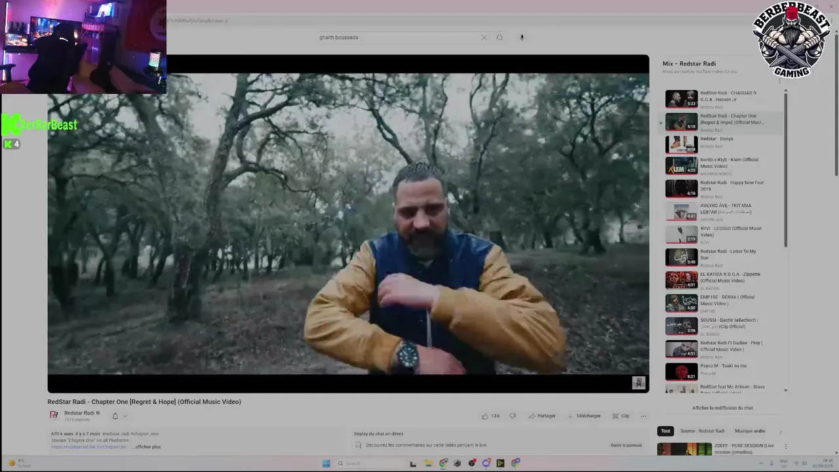839x472 pixels.
Task: Open File Explorer from taskbar
Action: click(428, 463)
